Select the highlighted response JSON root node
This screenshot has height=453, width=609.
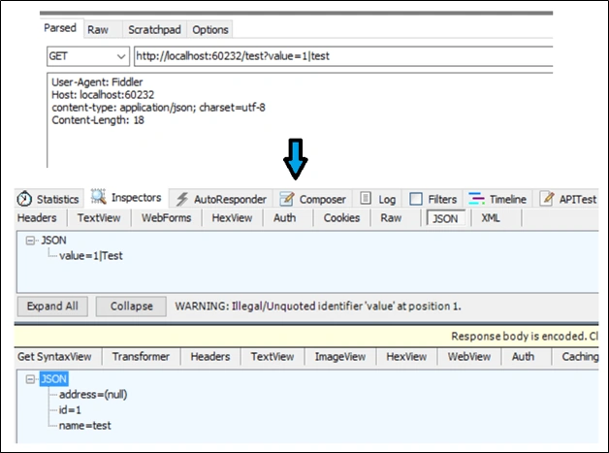pyautogui.click(x=54, y=379)
